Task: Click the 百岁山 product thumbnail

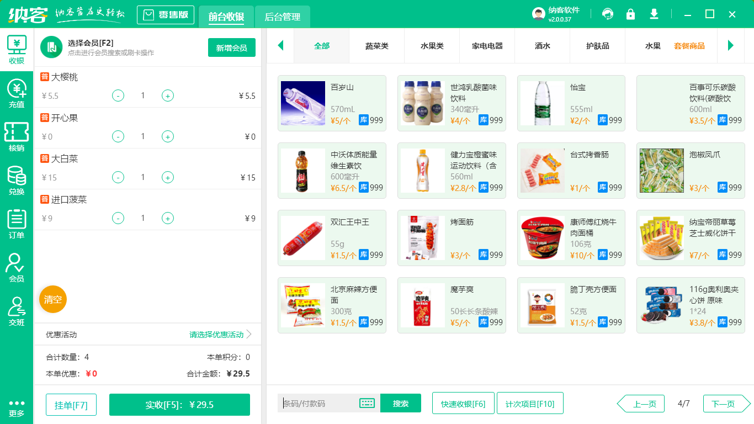Action: click(x=303, y=103)
